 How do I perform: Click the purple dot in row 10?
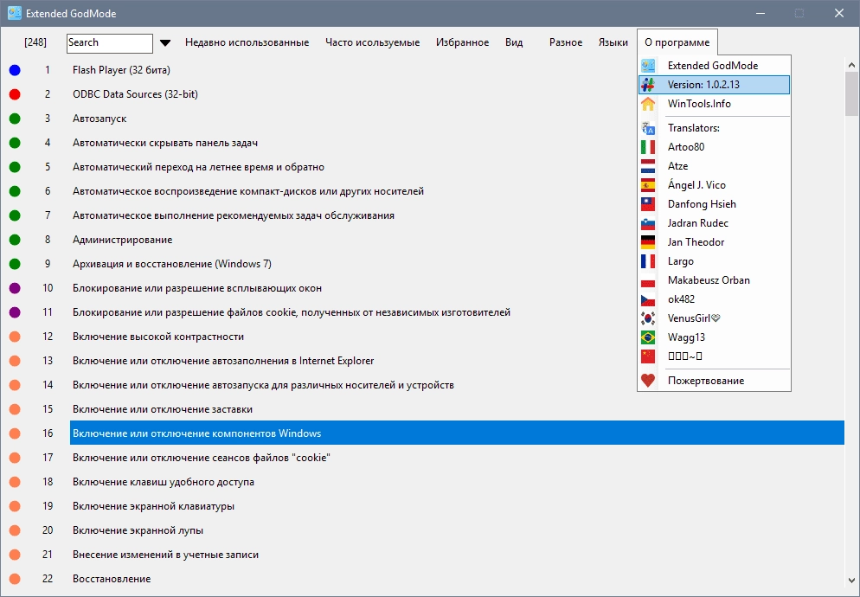coord(15,288)
